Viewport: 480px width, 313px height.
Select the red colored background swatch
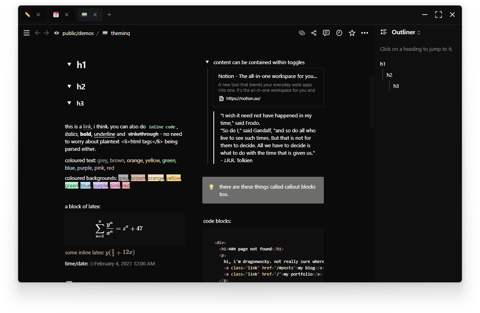pos(126,185)
